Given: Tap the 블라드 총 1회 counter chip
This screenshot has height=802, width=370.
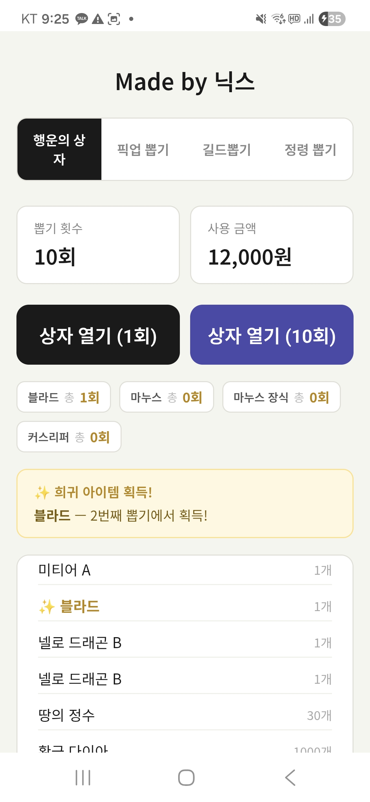Looking at the screenshot, I should (64, 397).
